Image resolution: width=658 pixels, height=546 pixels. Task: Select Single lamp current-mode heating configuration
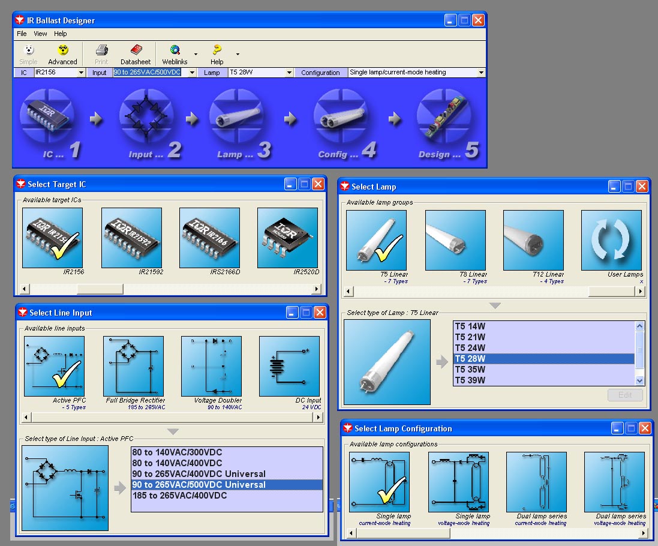(x=379, y=482)
